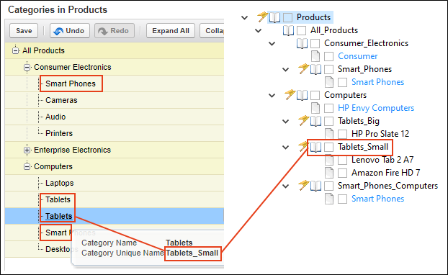Collapse the Computers category node in left tree
The image size is (448, 275).
pyautogui.click(x=27, y=166)
